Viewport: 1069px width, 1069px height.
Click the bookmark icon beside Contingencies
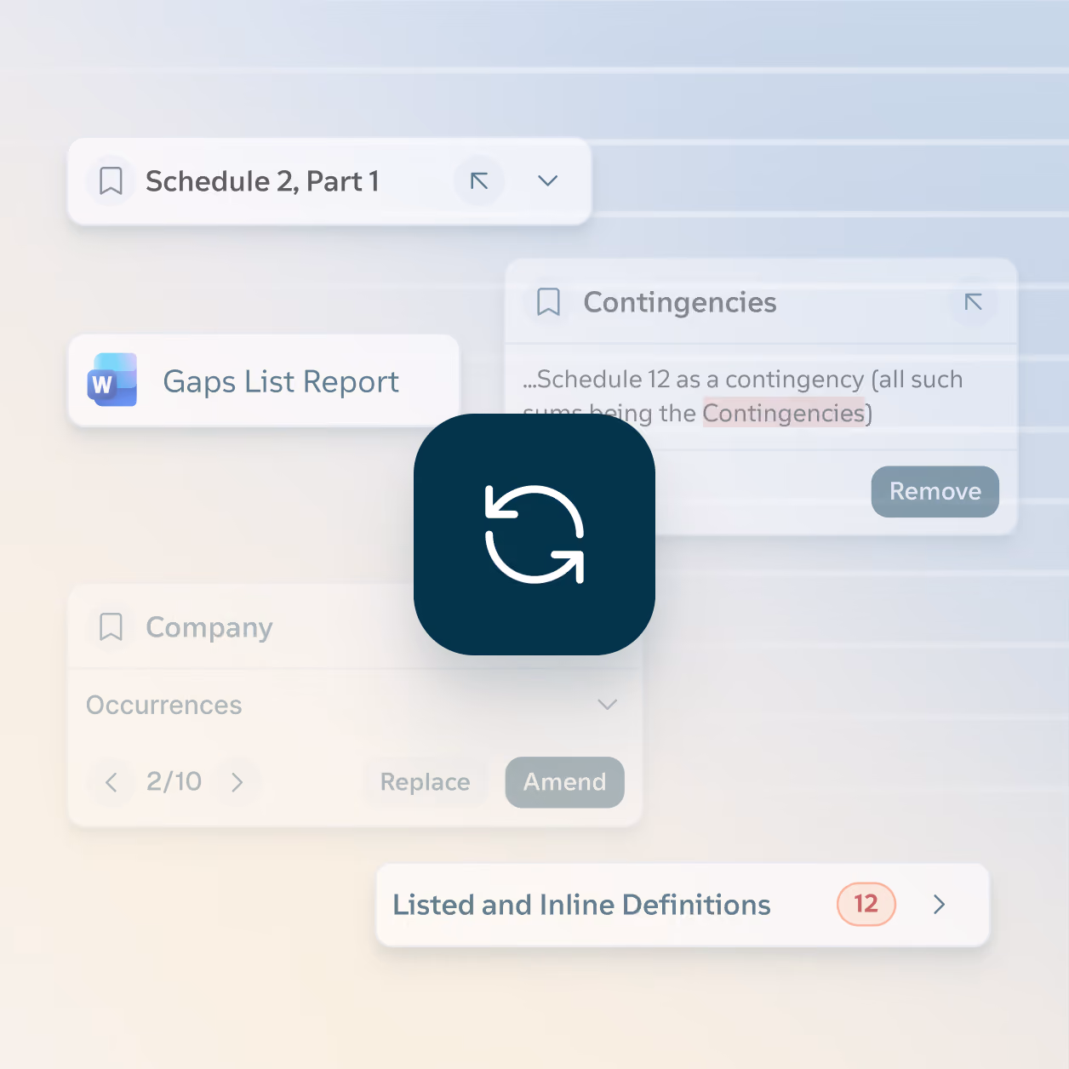pos(549,302)
